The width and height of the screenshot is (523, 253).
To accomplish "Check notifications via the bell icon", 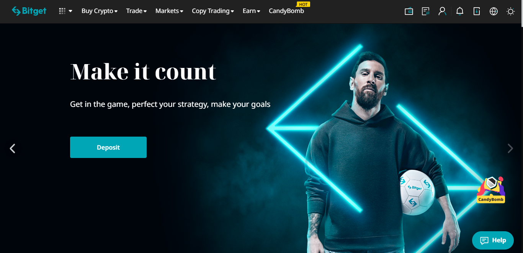I will [460, 11].
